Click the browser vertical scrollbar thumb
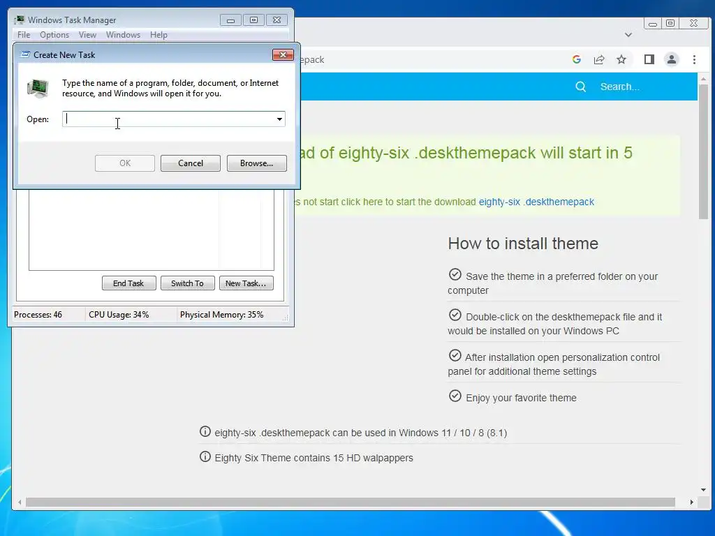Viewport: 715px width, 536px height. click(x=703, y=151)
